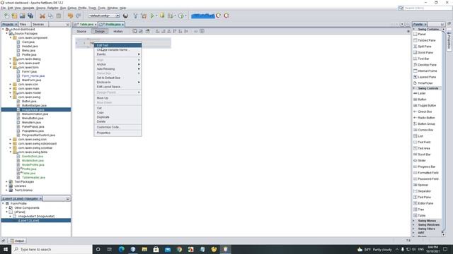
Task: Select ImageAvatar.java in Projects tree
Action: click(x=33, y=110)
